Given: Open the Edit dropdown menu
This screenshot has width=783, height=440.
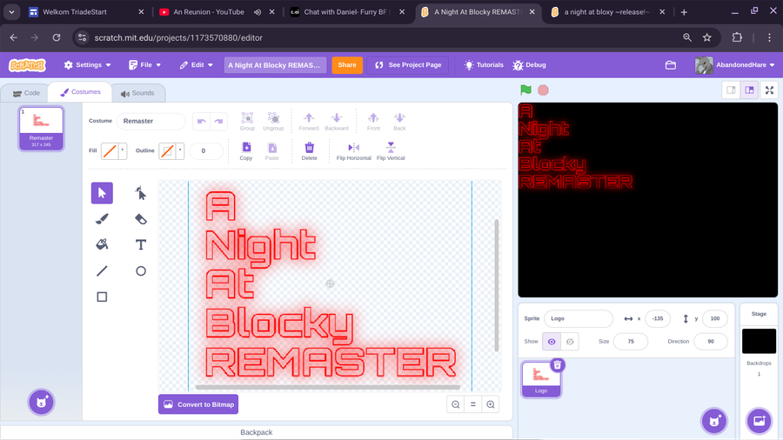Looking at the screenshot, I should [x=197, y=65].
